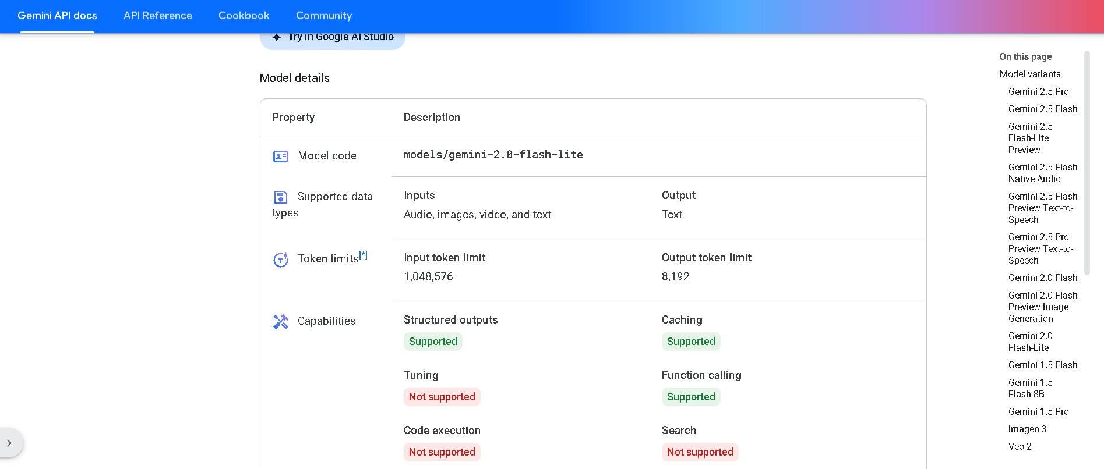Jump to Gemini 2.5 Pro Preview Text-to-Speech
Image resolution: width=1104 pixels, height=469 pixels.
click(x=1040, y=248)
